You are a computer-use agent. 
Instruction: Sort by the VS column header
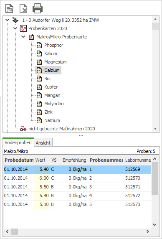coord(54,160)
